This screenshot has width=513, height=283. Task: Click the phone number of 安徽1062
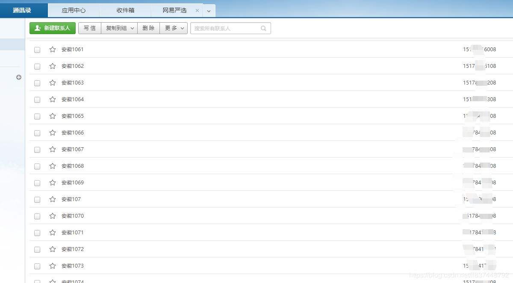480,66
